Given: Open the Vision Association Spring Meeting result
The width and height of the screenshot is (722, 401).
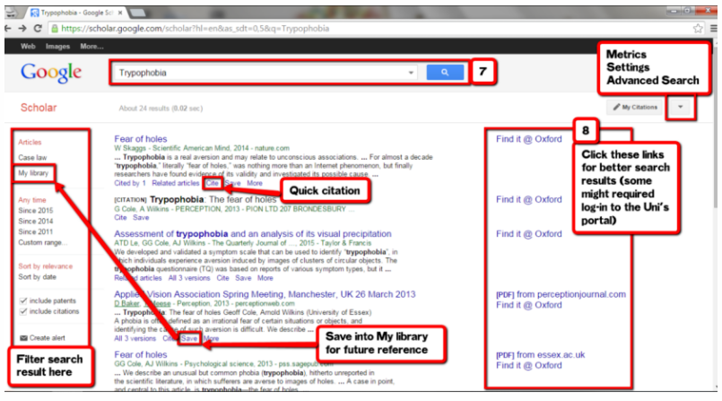Looking at the screenshot, I should click(x=265, y=294).
